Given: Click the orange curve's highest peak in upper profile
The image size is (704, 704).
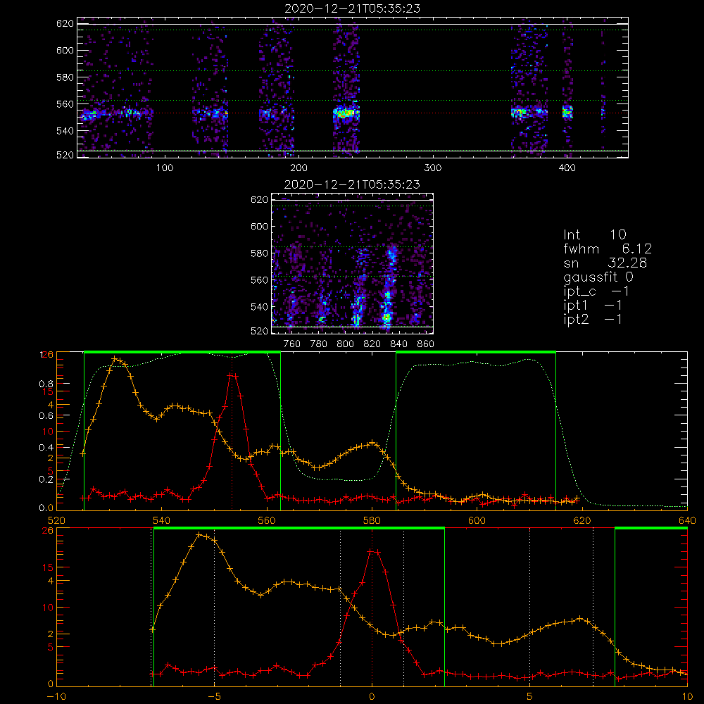Looking at the screenshot, I should 115,358.
